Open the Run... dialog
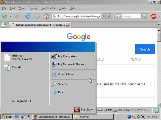161x120 pixels. click(73, 92)
